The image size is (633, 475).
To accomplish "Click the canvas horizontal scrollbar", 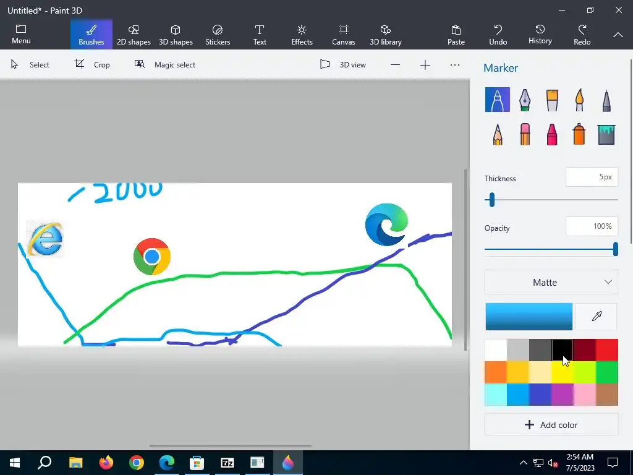I will 231,446.
